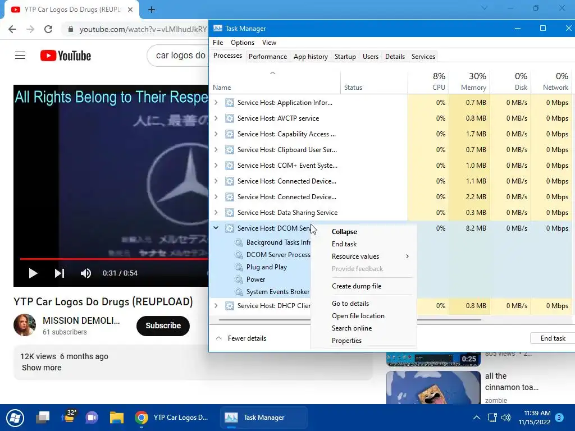Viewport: 575px width, 431px height.
Task: Click the Chrome address bar URL
Action: pos(143,29)
